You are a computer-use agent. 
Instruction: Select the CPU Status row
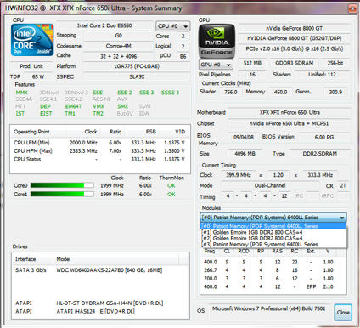click(99, 159)
